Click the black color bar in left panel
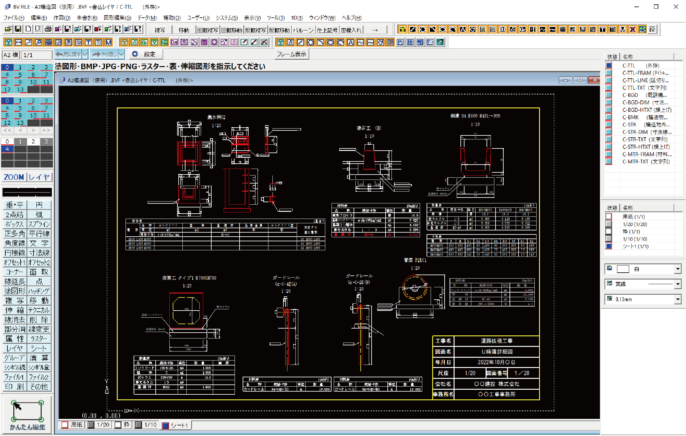The height and width of the screenshot is (436, 686). [x=27, y=192]
